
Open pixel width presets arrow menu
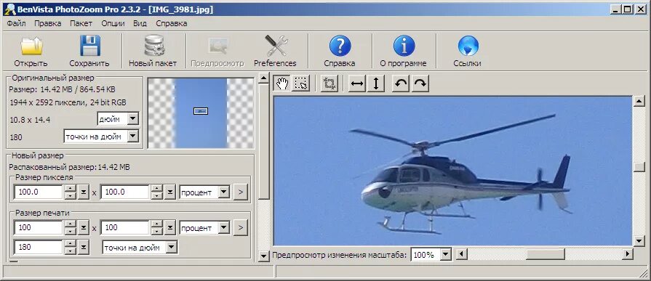[x=84, y=192]
